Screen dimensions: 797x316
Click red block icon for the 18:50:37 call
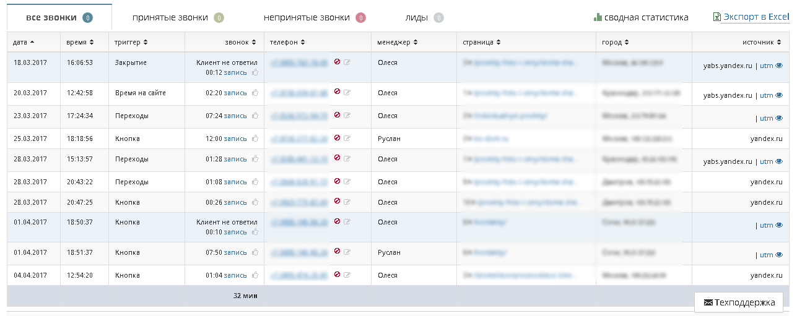point(337,220)
